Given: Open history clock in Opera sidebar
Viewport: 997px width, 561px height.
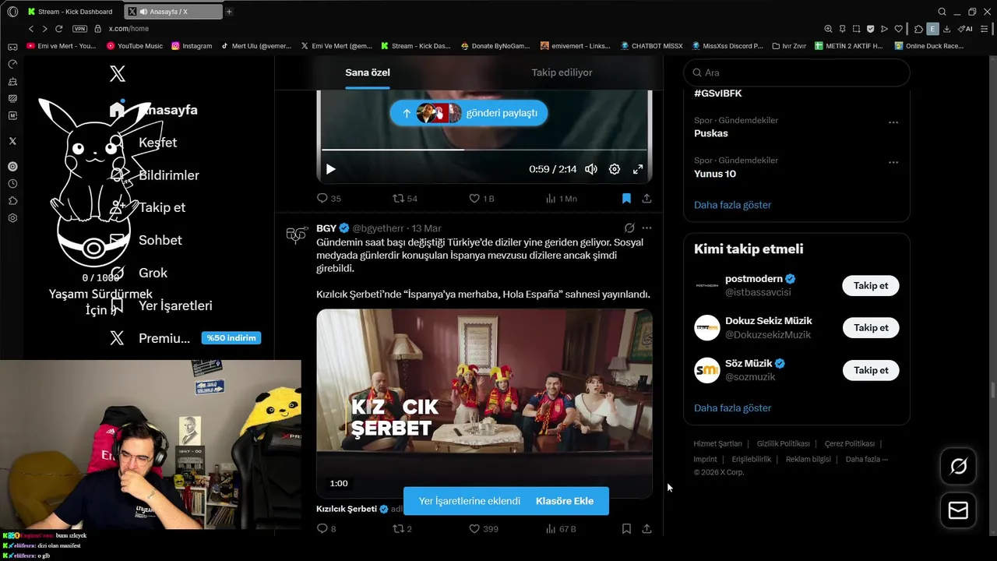Looking at the screenshot, I should [12, 184].
